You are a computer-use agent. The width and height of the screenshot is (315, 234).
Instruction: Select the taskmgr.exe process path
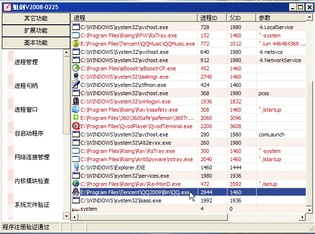click(124, 77)
